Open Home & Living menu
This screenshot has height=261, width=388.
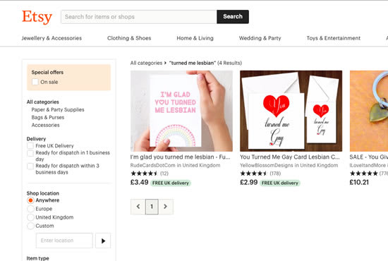point(195,38)
